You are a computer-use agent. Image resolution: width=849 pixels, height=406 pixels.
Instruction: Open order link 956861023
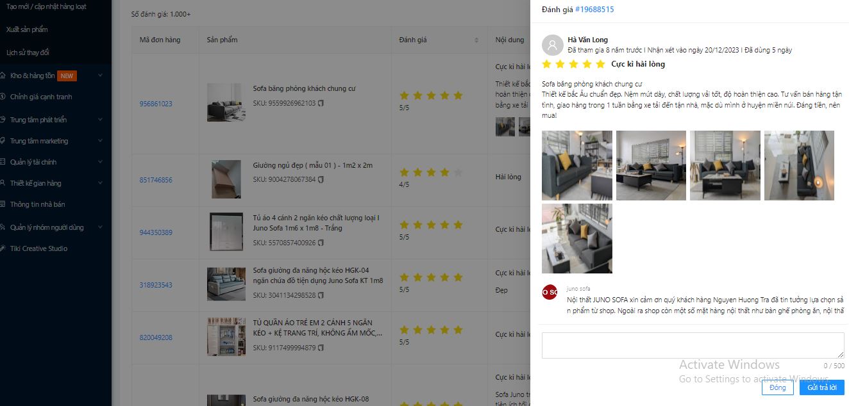pos(156,104)
